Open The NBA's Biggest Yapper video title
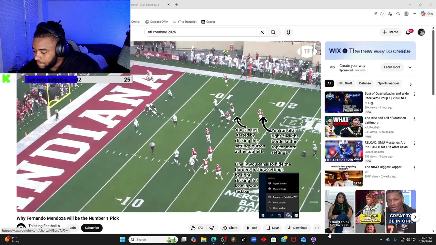This screenshot has height=245, width=436. point(383,167)
